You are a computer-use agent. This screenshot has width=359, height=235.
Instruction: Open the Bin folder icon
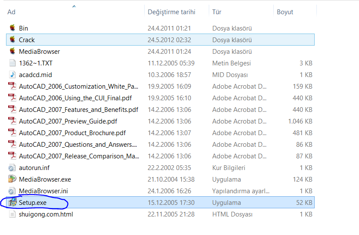[12, 28]
